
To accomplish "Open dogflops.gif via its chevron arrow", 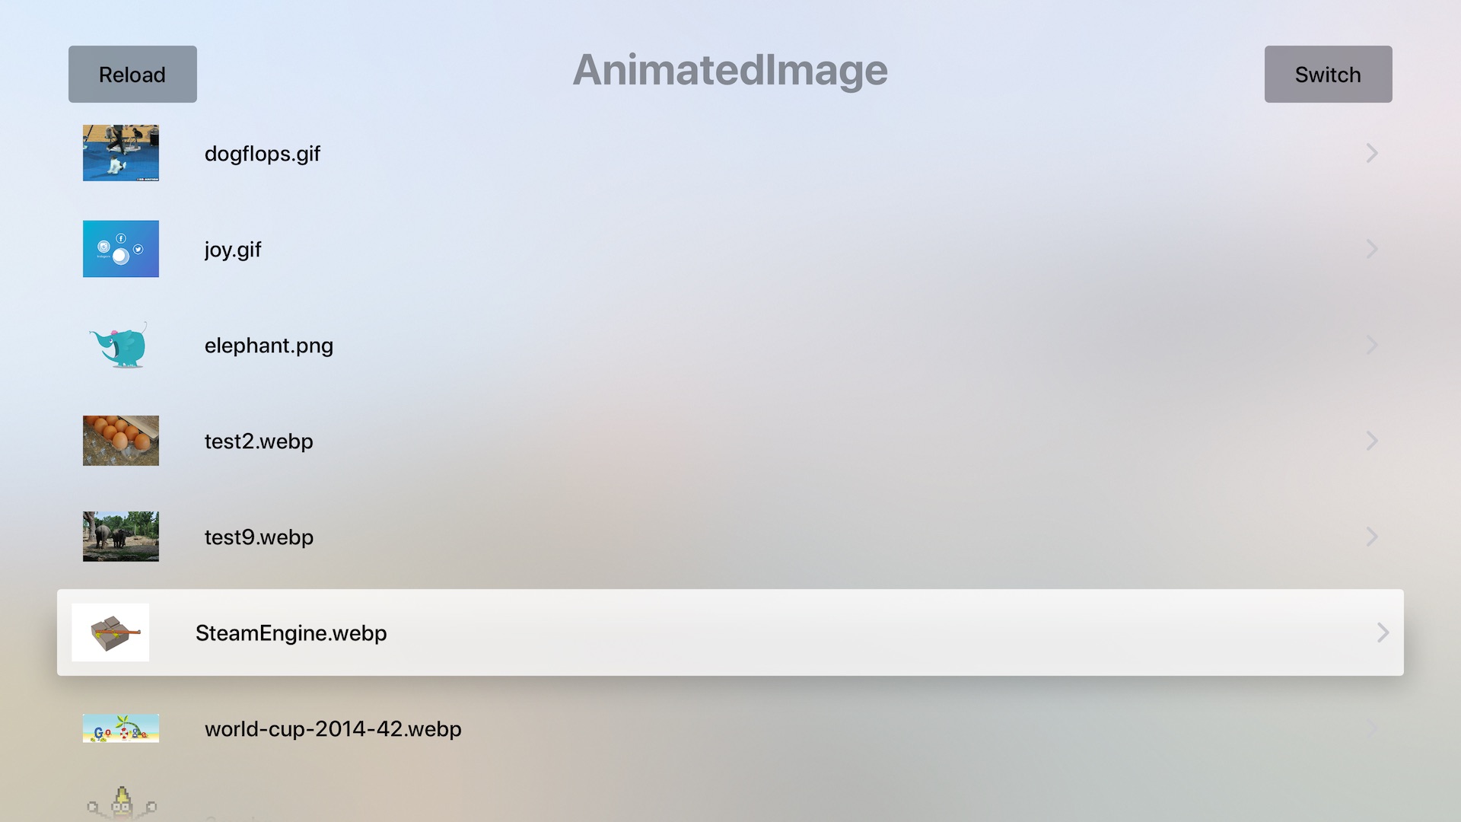I will (1371, 153).
